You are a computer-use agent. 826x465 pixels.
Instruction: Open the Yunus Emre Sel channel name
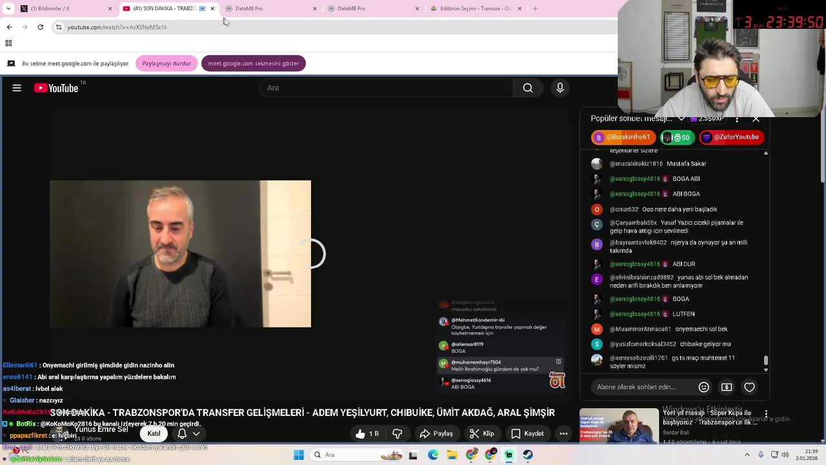[101, 429]
